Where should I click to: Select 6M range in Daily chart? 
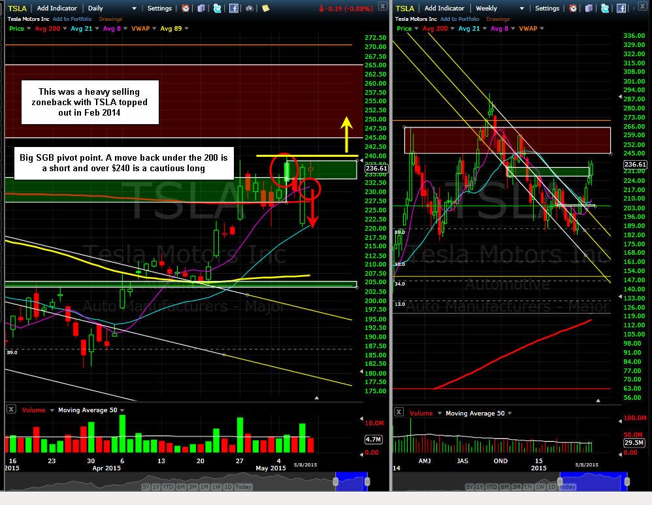pyautogui.click(x=180, y=487)
